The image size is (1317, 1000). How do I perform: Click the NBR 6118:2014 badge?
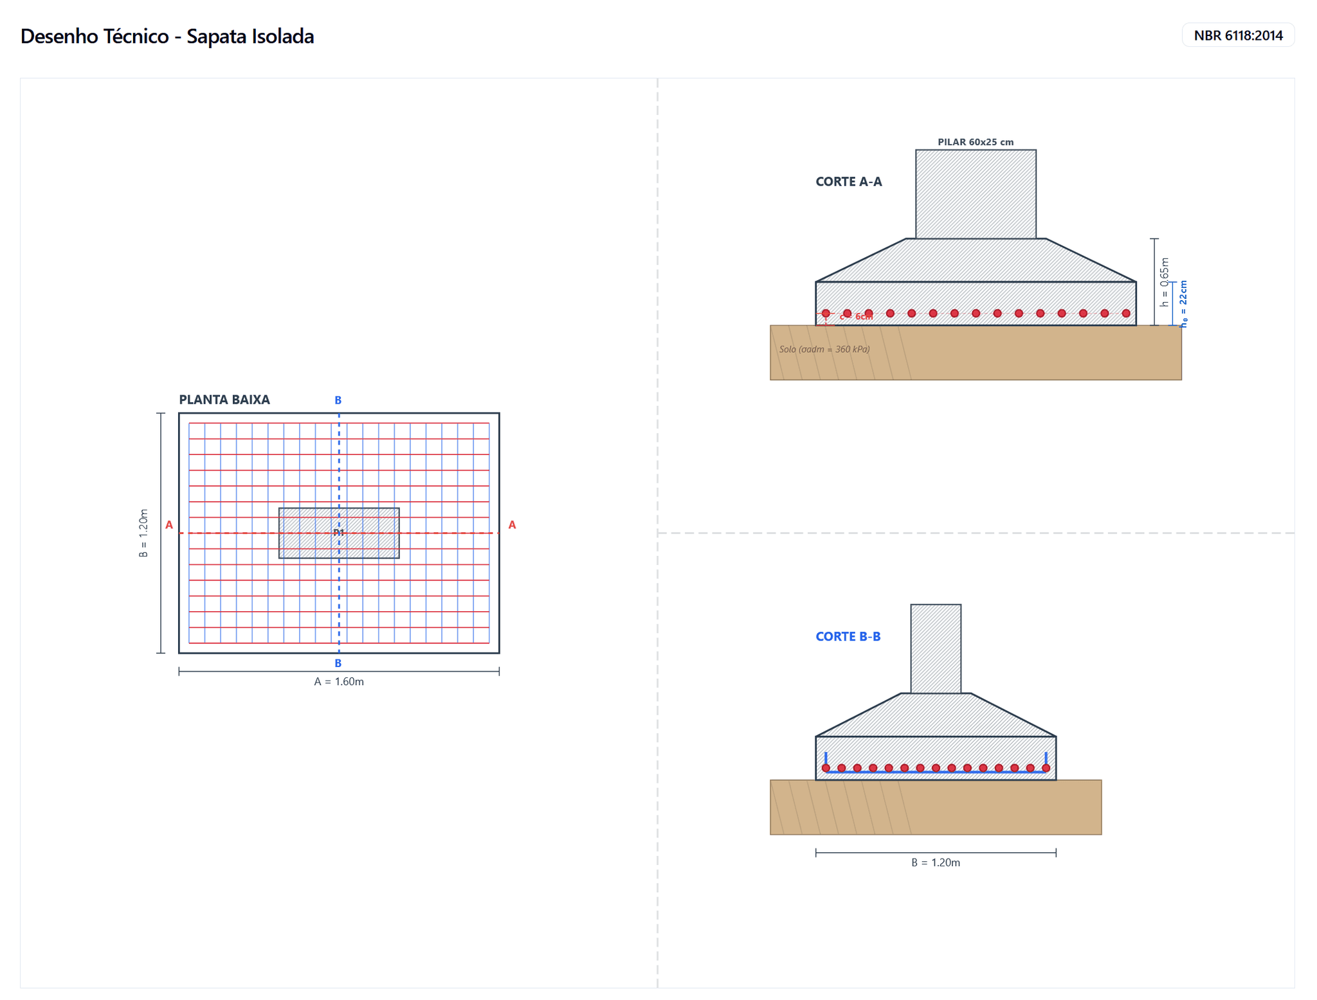1237,35
